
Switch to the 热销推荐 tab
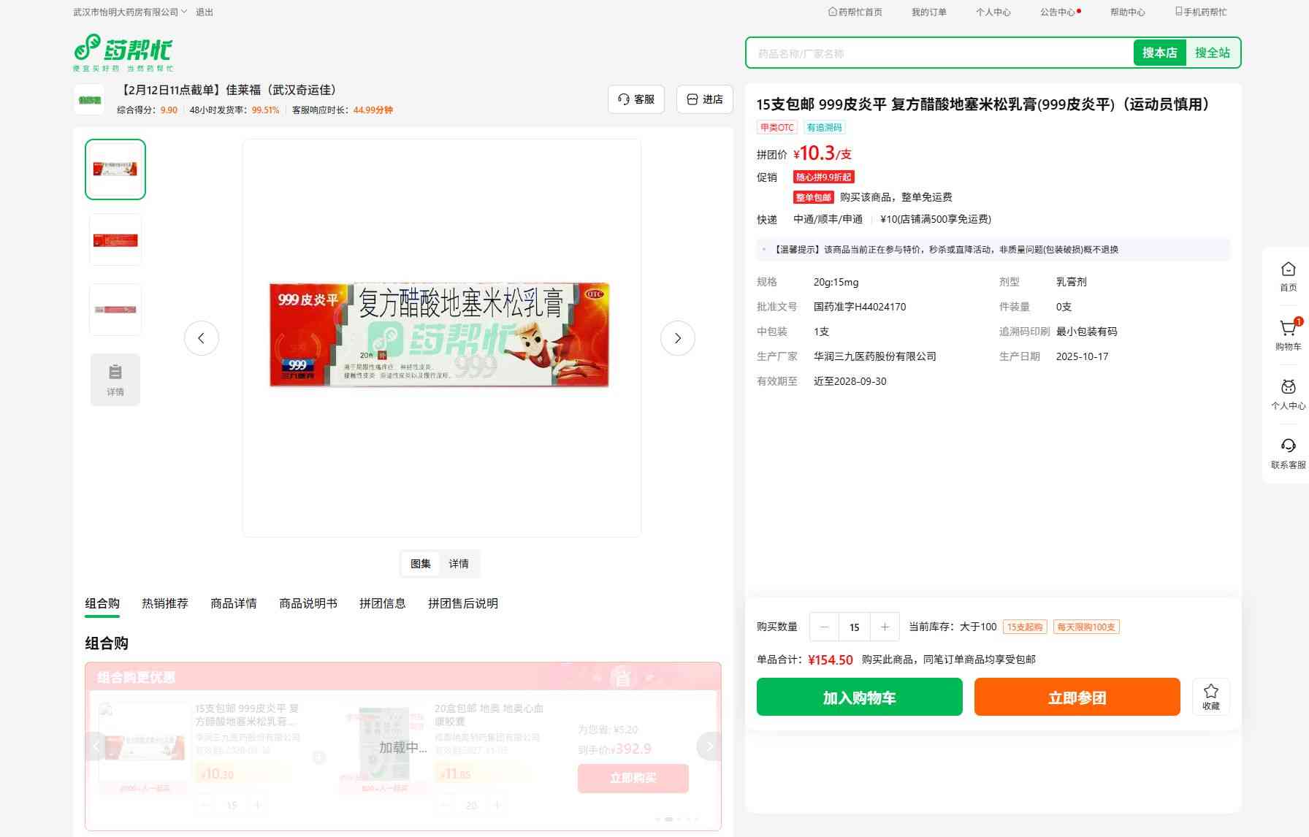[164, 603]
